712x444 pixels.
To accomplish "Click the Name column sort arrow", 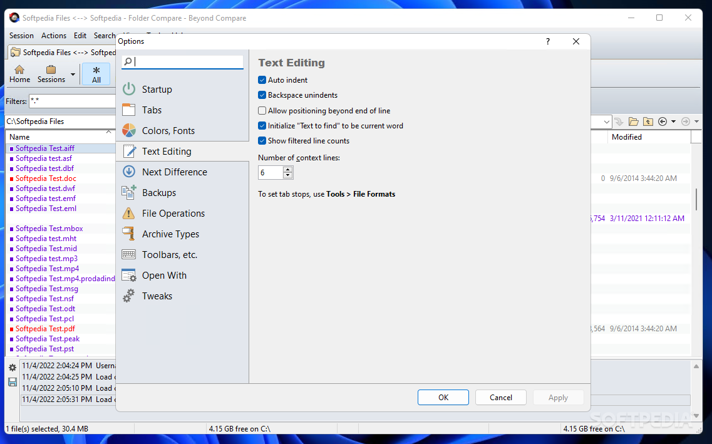I will coord(108,132).
